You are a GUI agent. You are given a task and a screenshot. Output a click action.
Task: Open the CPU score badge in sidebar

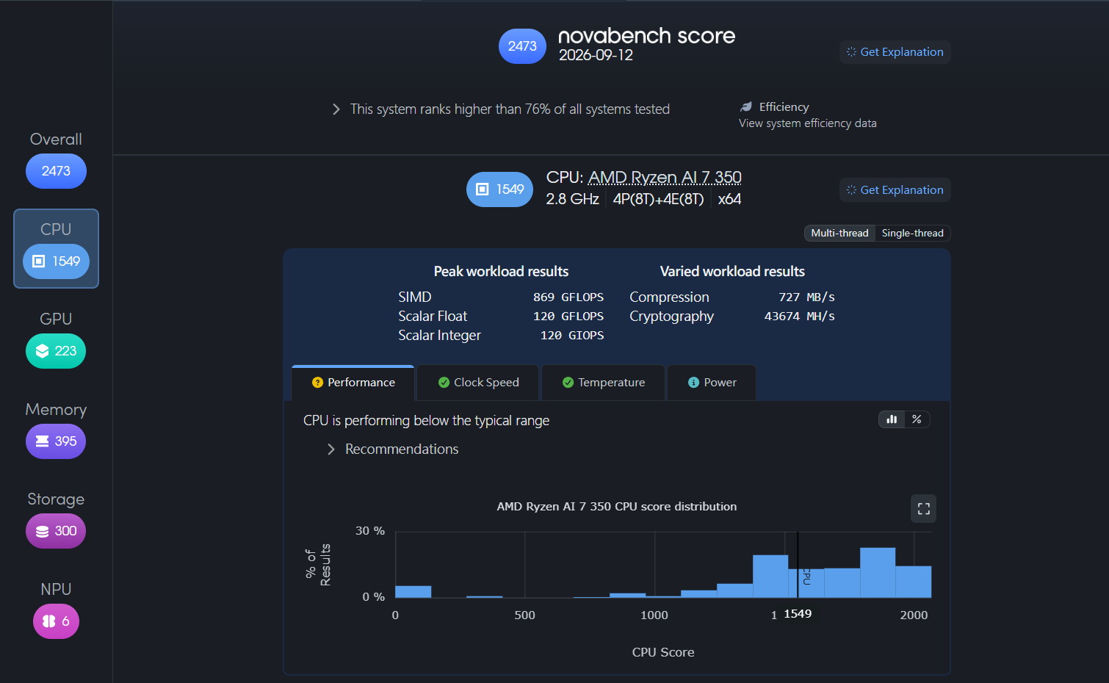pyautogui.click(x=56, y=261)
